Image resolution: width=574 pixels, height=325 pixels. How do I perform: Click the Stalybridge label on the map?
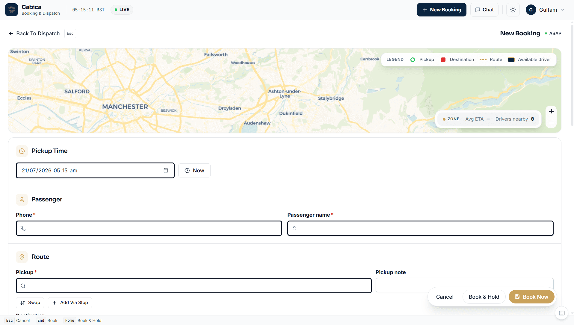[x=331, y=98]
